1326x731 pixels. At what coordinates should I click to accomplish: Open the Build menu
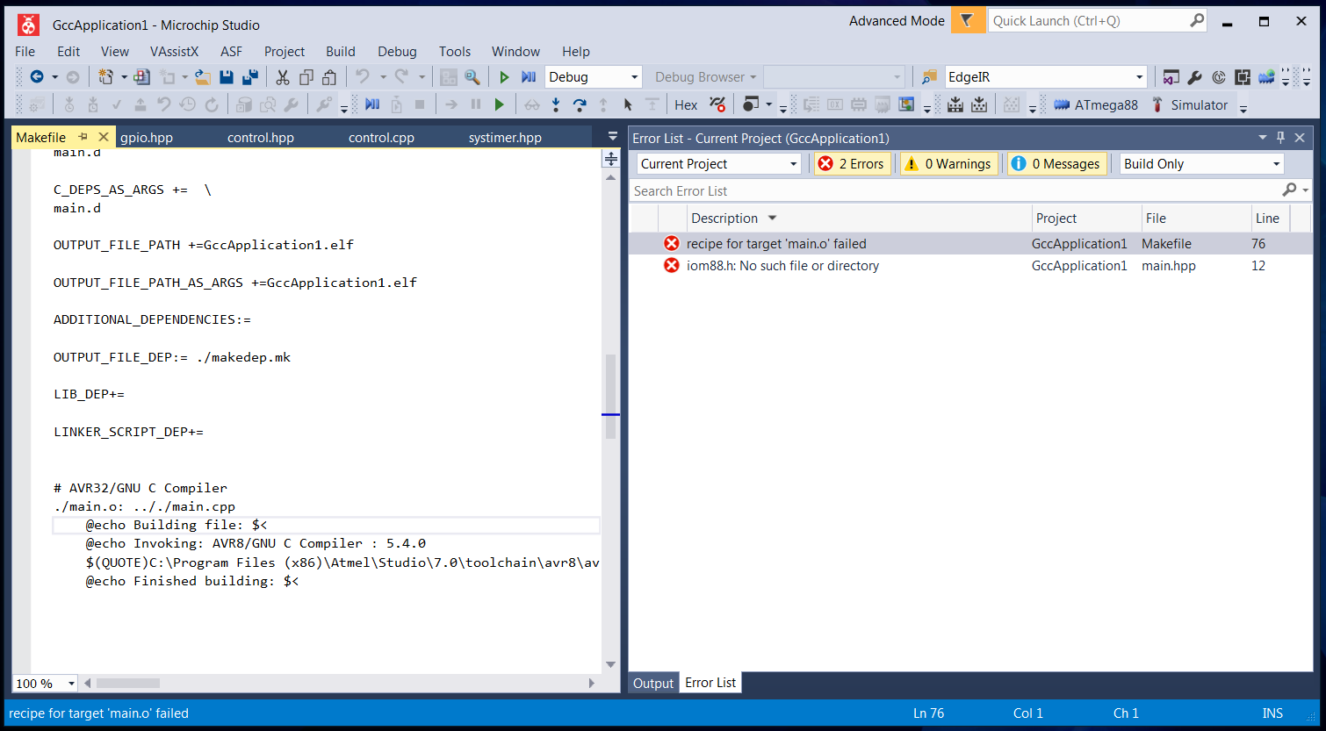tap(341, 52)
